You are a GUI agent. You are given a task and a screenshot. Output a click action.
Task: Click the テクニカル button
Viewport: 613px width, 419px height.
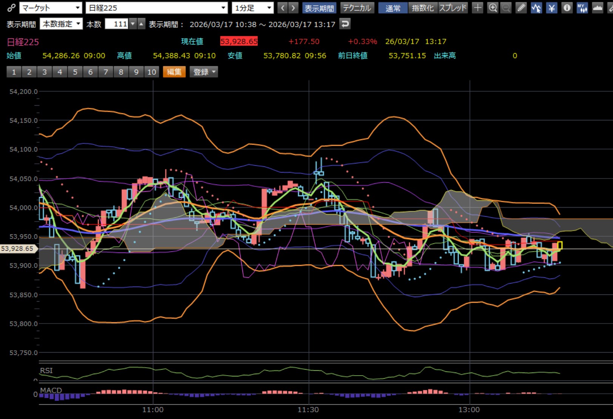coord(357,8)
